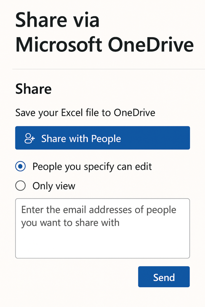The width and height of the screenshot is (205, 307).
Task: Click the "Save your Excel file to OneDrive" text
Action: click(85, 113)
